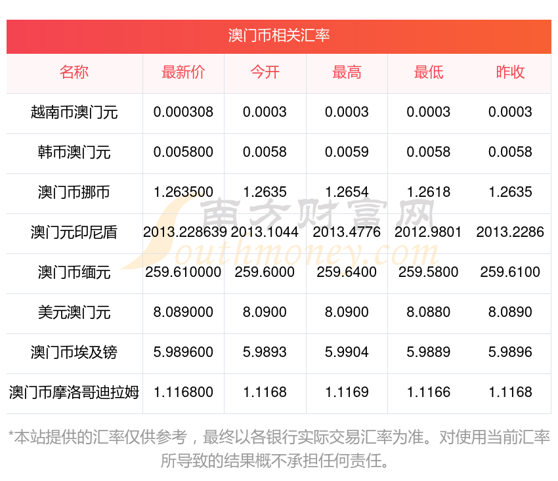This screenshot has width=558, height=481.
Task: Select the 澳门币埃及镑 row name
Action: click(x=74, y=352)
